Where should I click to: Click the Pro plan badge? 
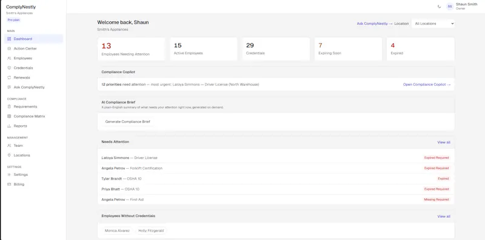[13, 20]
